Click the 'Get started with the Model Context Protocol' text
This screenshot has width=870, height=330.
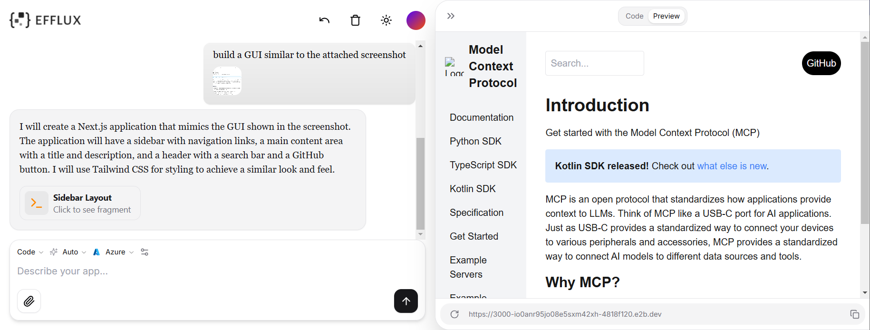pyautogui.click(x=652, y=133)
